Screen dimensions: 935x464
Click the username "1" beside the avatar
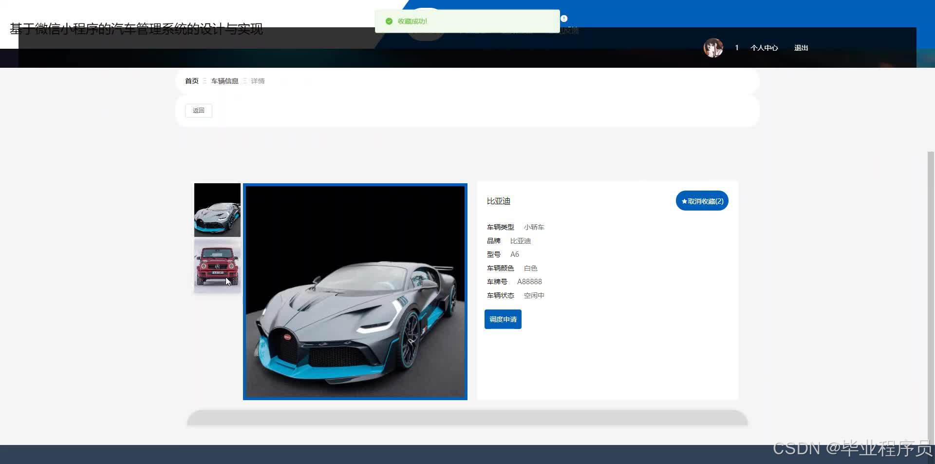[x=737, y=48]
